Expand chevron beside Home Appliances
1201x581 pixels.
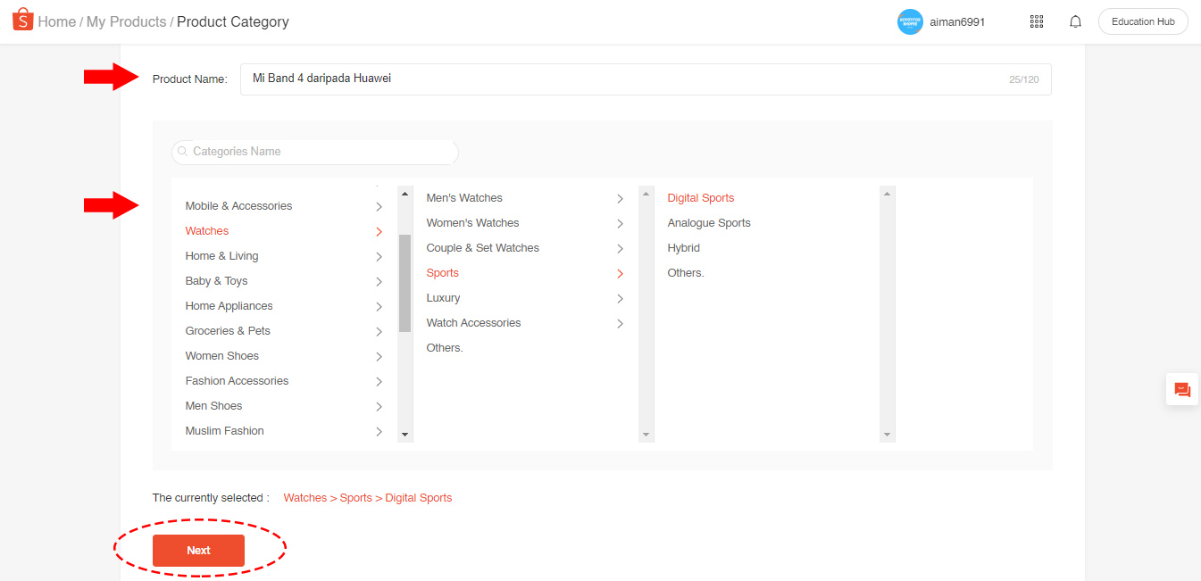point(379,307)
